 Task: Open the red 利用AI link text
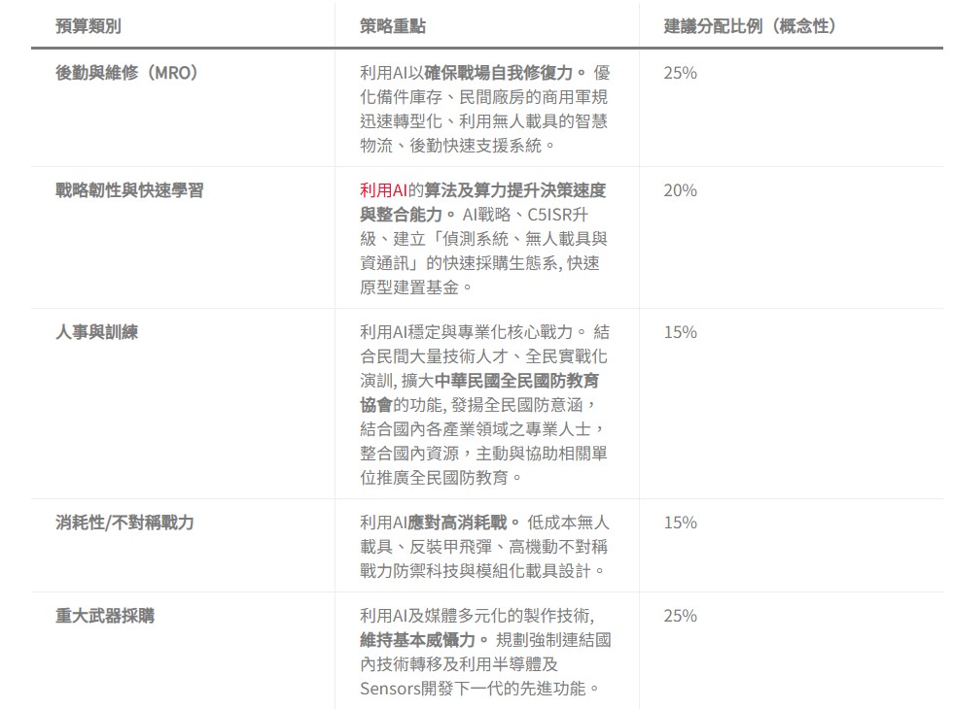tap(383, 190)
